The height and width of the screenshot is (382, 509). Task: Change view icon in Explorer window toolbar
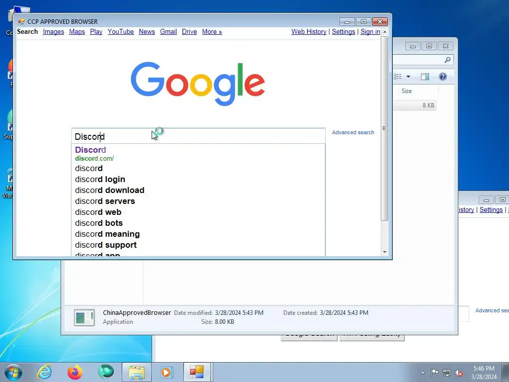tap(398, 77)
